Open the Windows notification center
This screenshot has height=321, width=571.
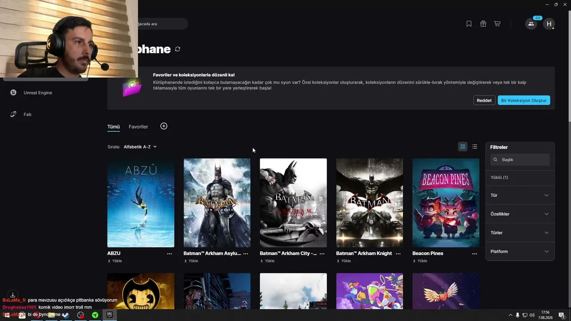point(562,315)
